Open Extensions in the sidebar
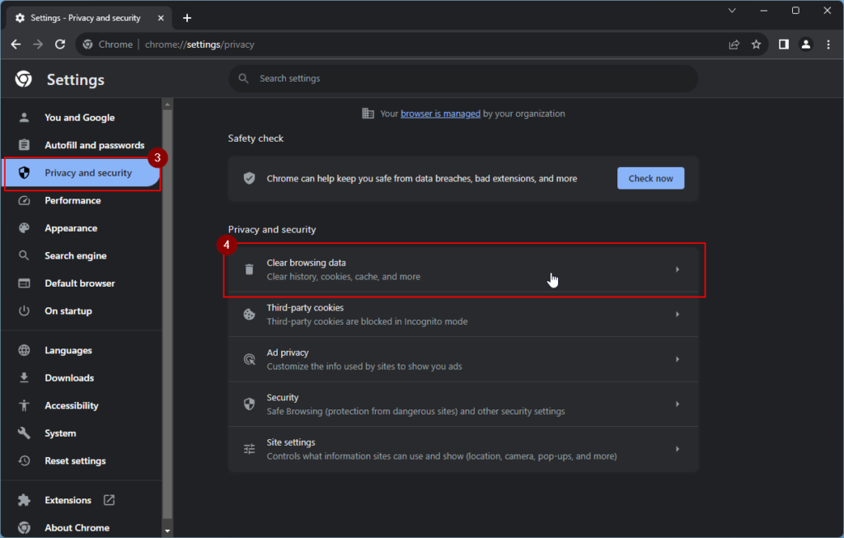The width and height of the screenshot is (844, 538). pos(68,500)
